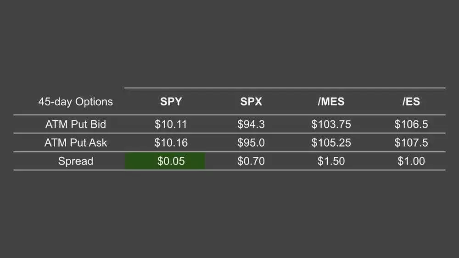This screenshot has width=459, height=258.
Task: Click the SPX column header
Action: 251,102
